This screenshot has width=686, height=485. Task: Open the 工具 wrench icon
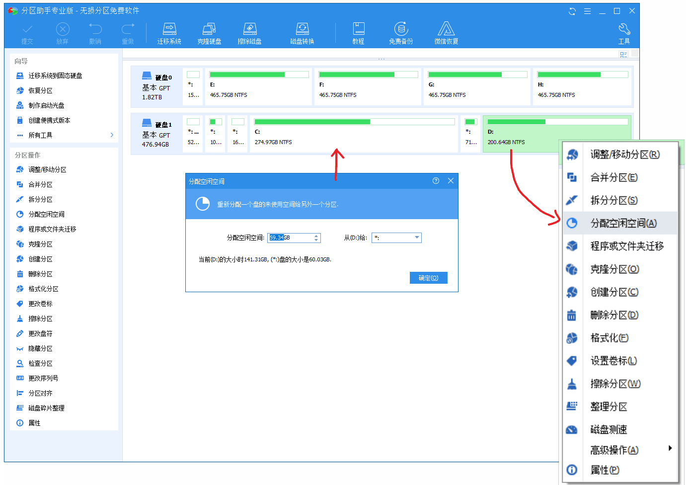point(624,33)
